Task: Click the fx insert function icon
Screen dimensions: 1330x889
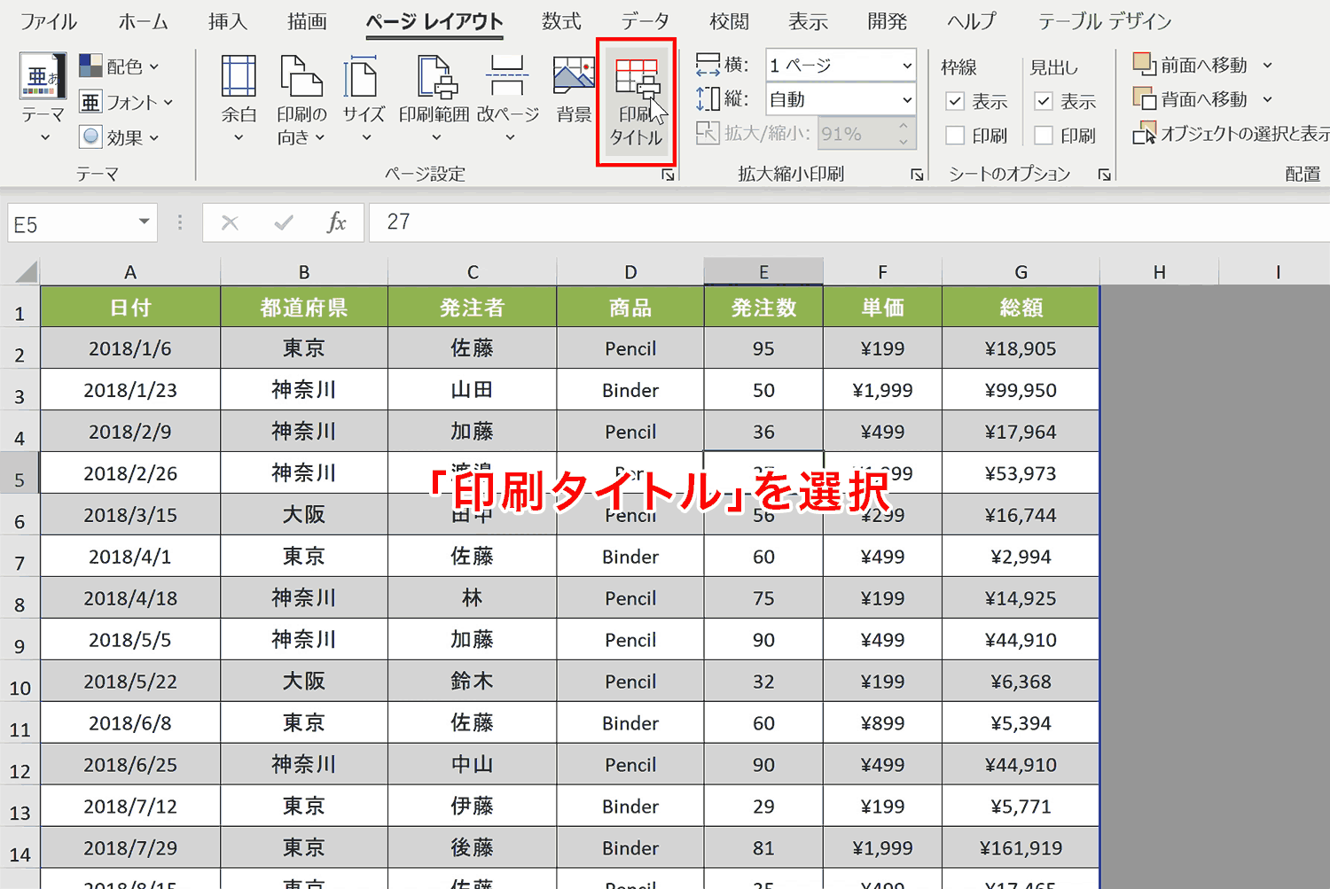Action: coord(337,222)
